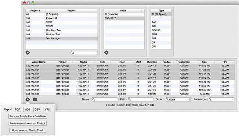Select ARI type
This screenshot has height=136, width=239.
click(x=161, y=26)
